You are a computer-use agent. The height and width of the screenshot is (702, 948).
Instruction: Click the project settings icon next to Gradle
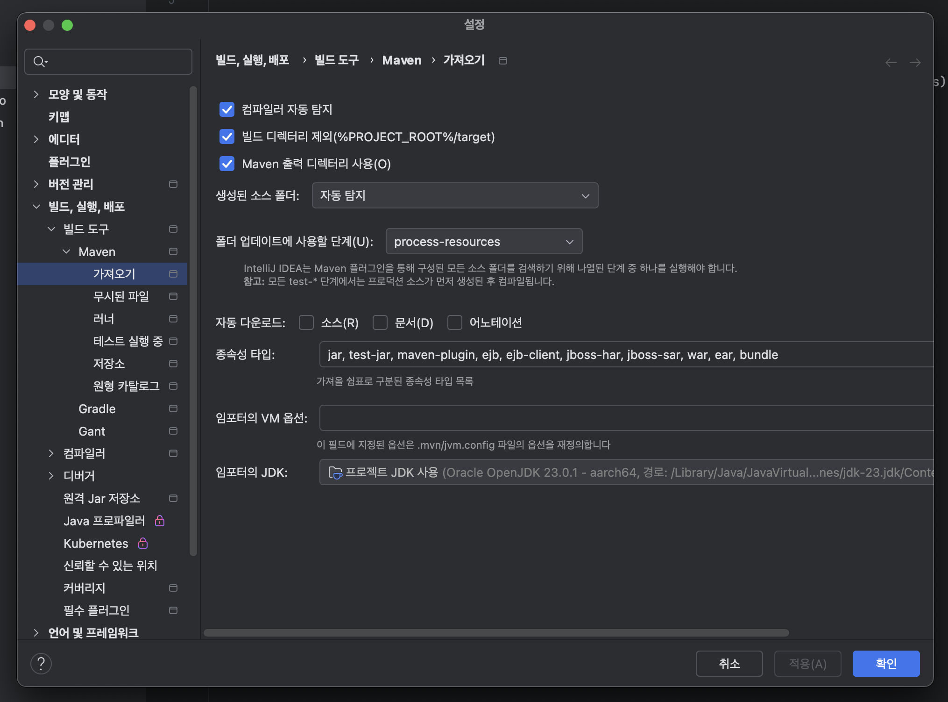click(x=173, y=408)
